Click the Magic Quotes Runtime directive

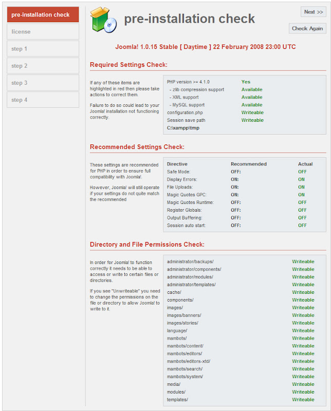[x=190, y=202]
